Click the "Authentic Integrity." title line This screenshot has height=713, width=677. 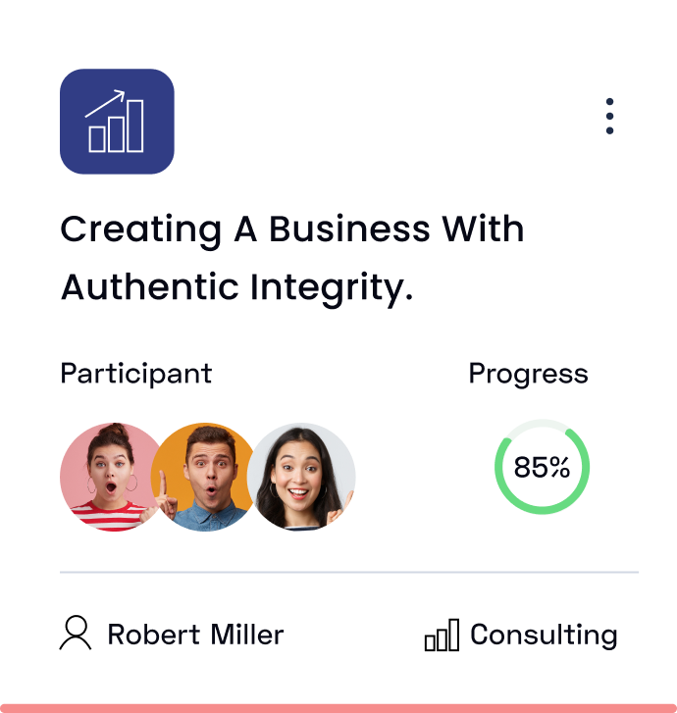point(236,287)
